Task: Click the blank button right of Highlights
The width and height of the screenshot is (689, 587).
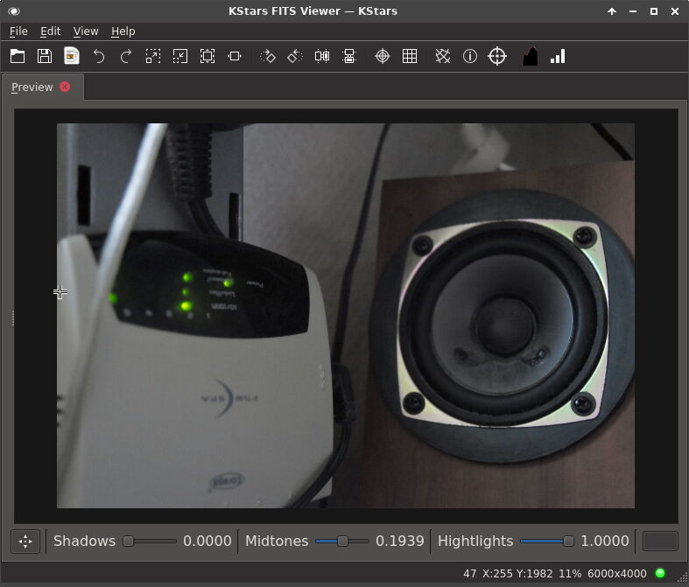Action: (x=660, y=541)
